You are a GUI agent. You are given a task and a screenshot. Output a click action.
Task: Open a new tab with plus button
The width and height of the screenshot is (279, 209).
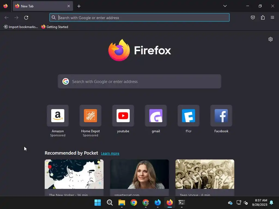[x=79, y=6]
